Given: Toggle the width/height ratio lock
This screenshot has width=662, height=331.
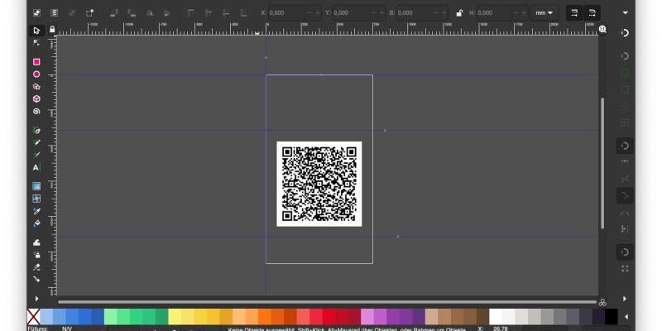Looking at the screenshot, I should pos(459,13).
